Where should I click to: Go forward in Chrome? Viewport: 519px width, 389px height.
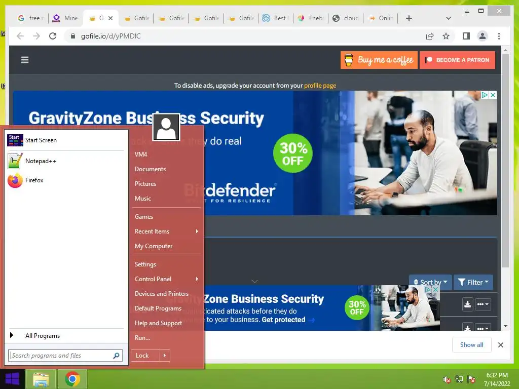(x=36, y=36)
